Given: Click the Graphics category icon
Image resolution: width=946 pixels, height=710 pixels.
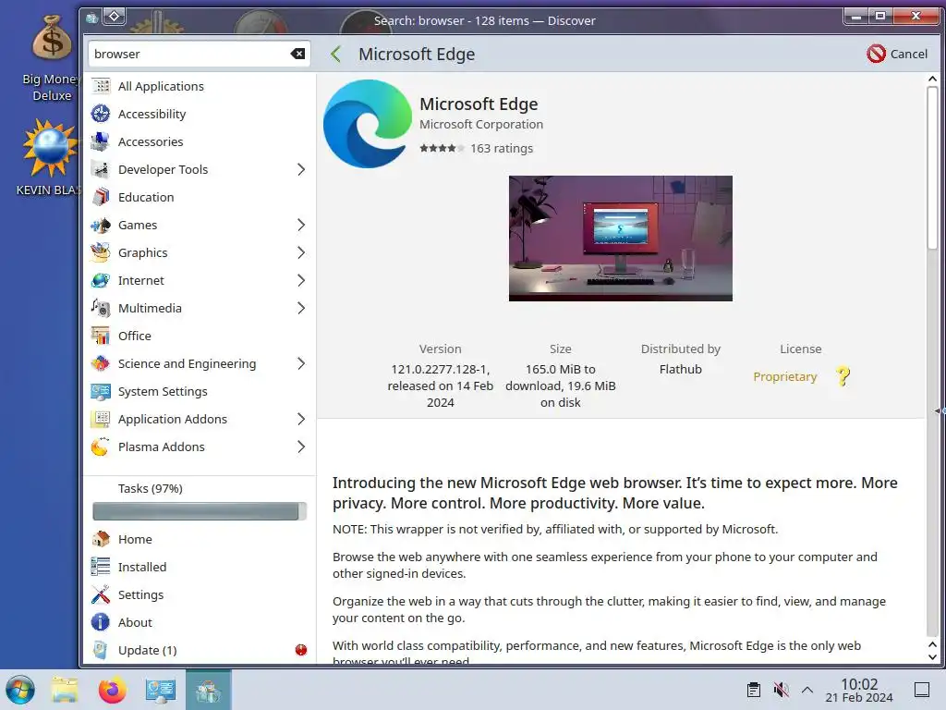Looking at the screenshot, I should (101, 253).
